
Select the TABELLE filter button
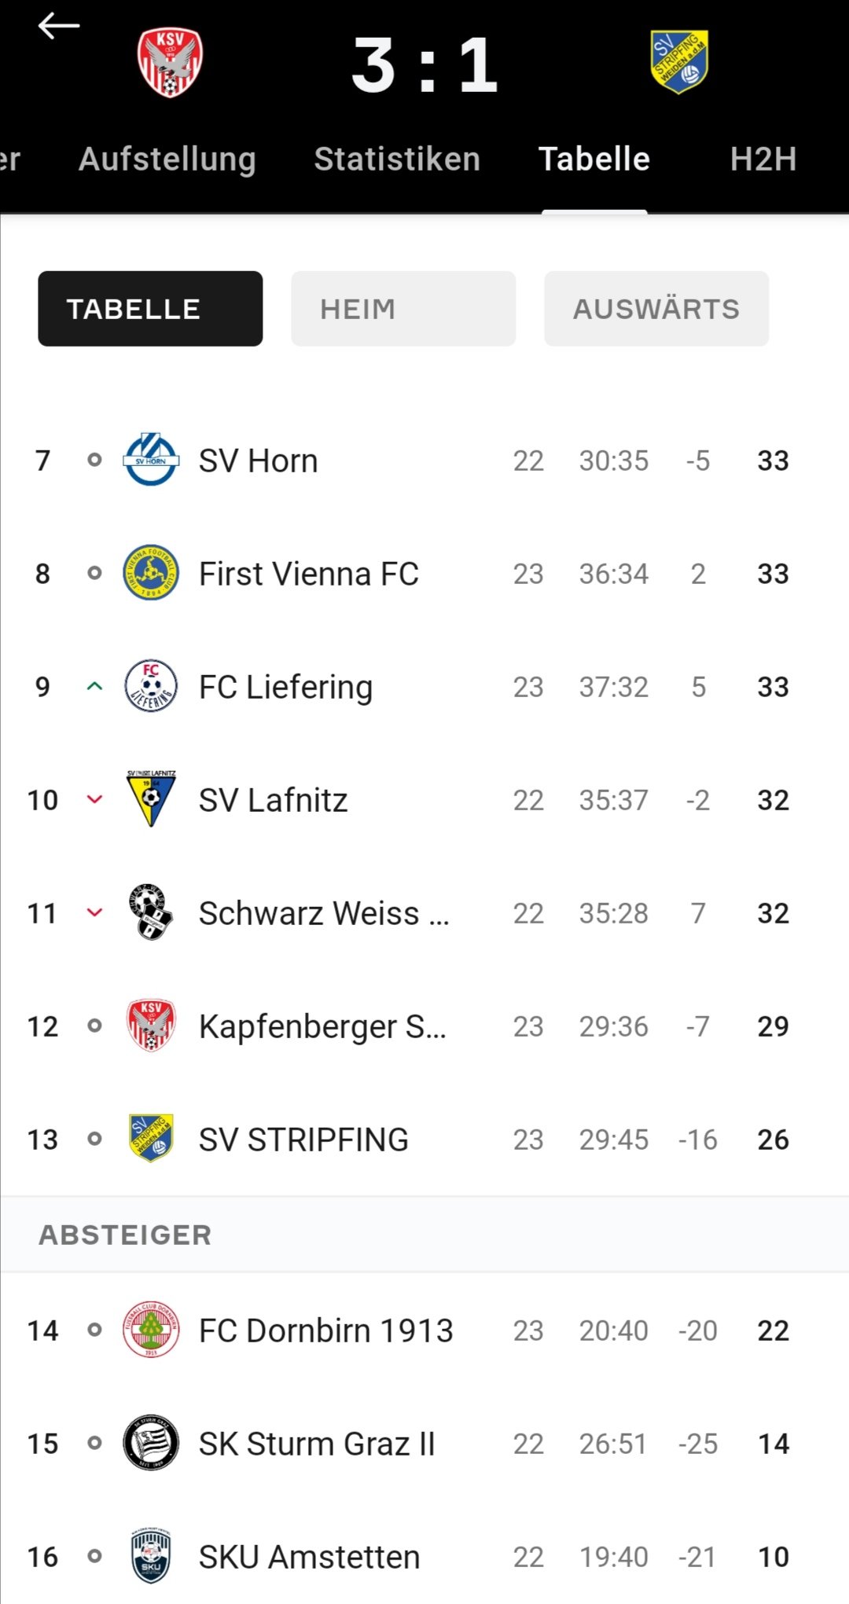[x=150, y=309]
